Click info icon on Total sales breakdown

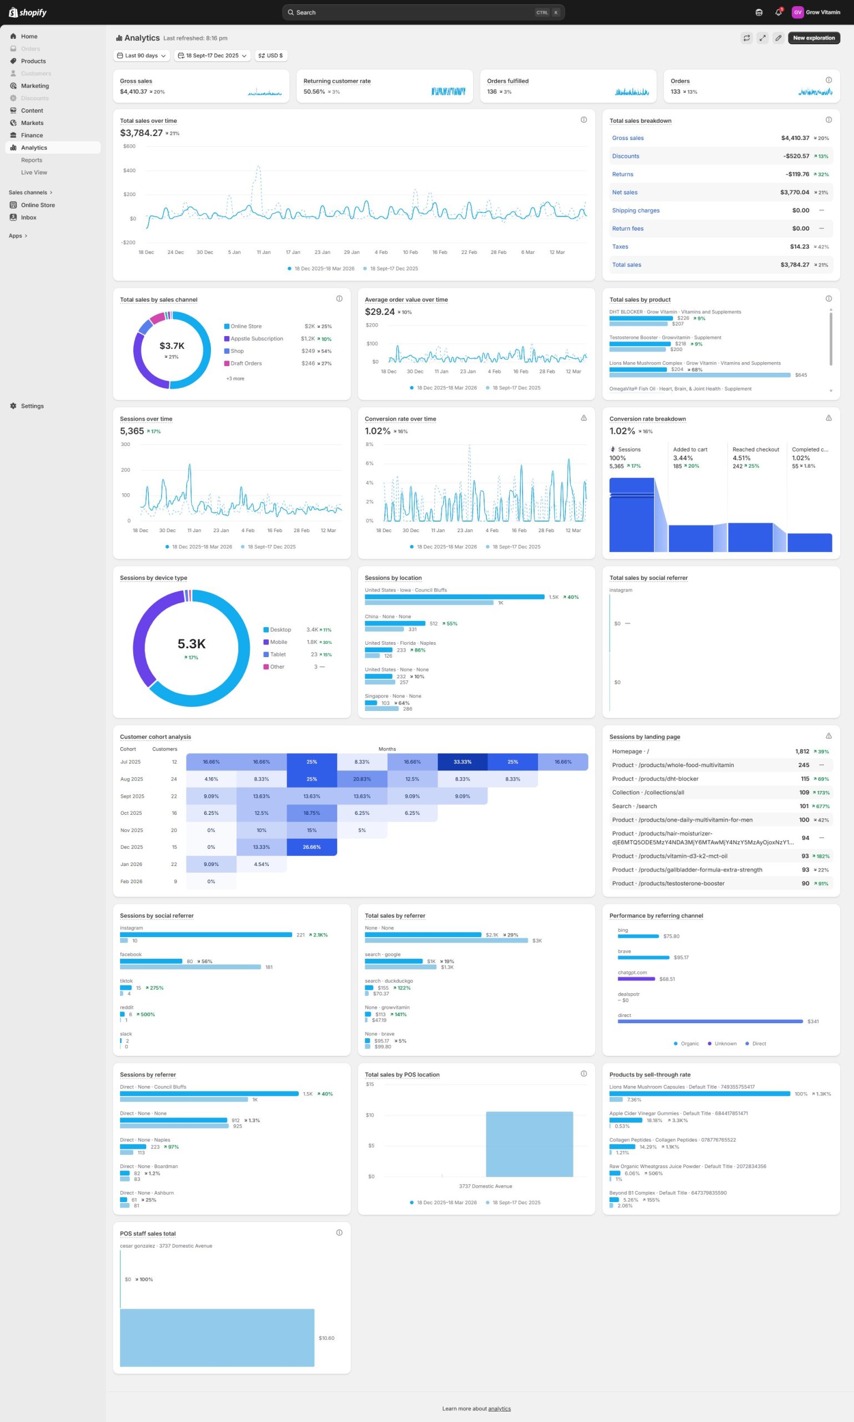click(828, 120)
